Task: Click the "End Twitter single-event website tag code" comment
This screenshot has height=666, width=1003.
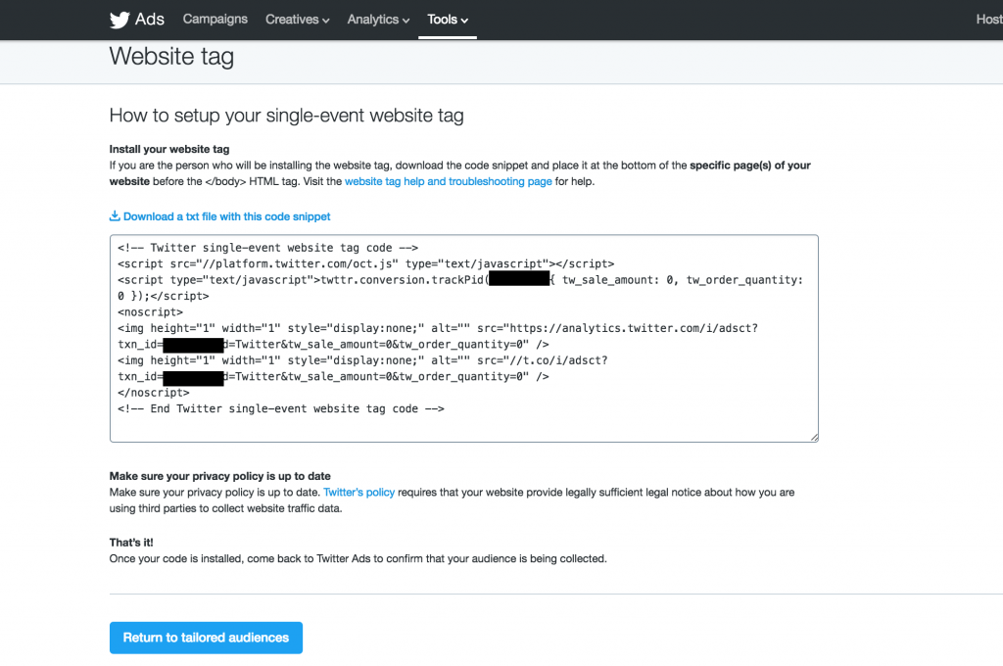Action: click(281, 408)
